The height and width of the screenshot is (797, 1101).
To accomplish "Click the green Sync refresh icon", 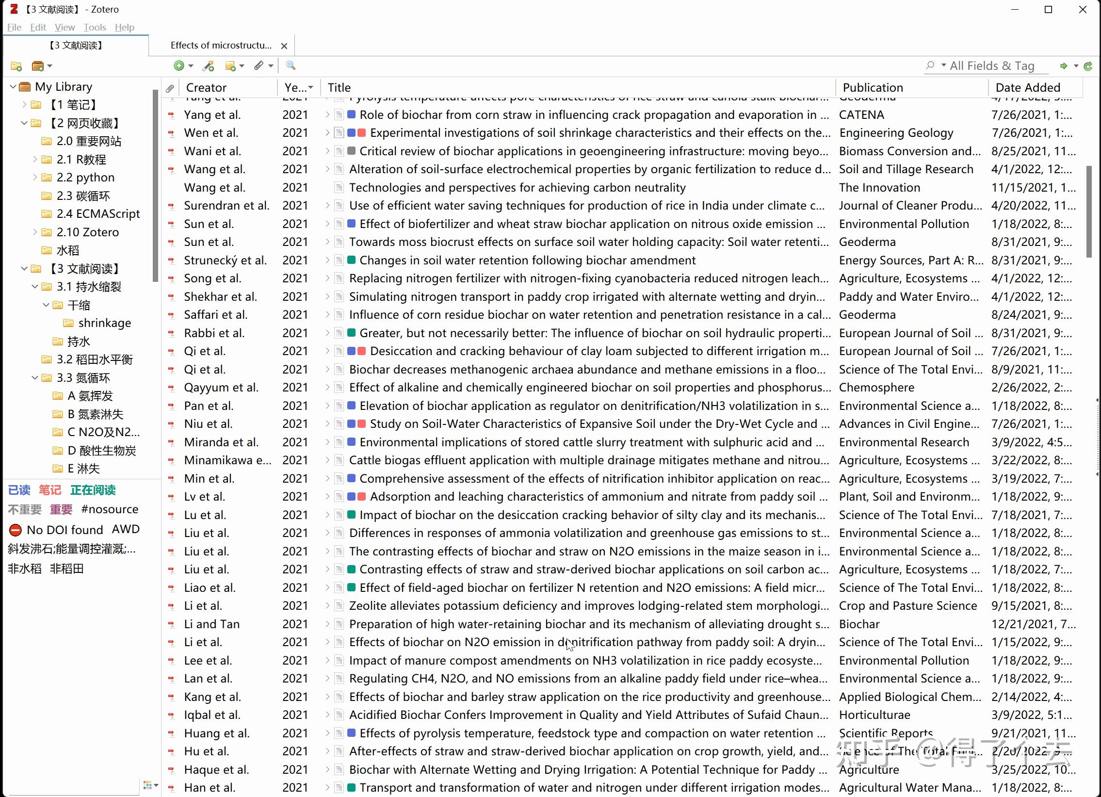I will tap(1088, 66).
